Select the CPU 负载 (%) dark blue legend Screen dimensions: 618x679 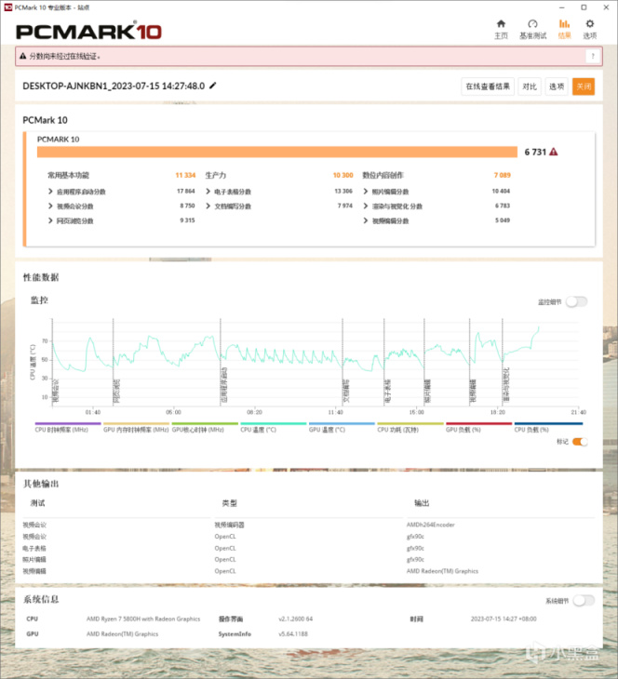point(548,427)
